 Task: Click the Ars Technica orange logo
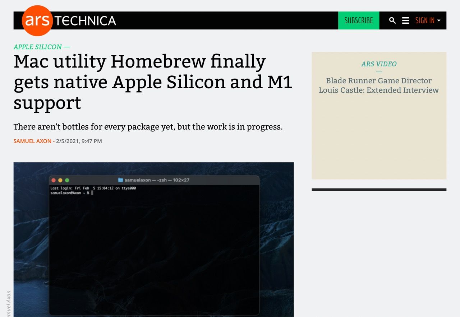(37, 20)
